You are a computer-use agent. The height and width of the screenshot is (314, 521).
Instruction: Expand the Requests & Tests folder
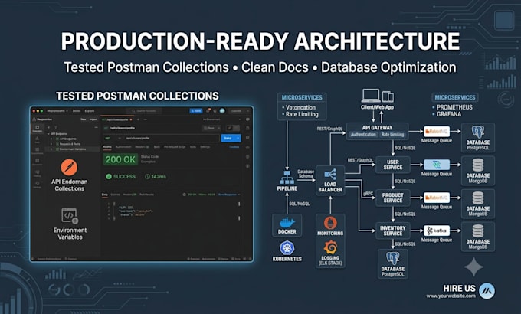51,144
